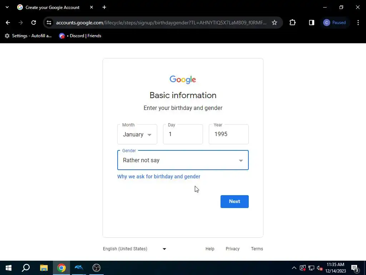Viewport: 366px width, 275px height.
Task: Reload the page with the refresh icon
Action: tap(34, 23)
